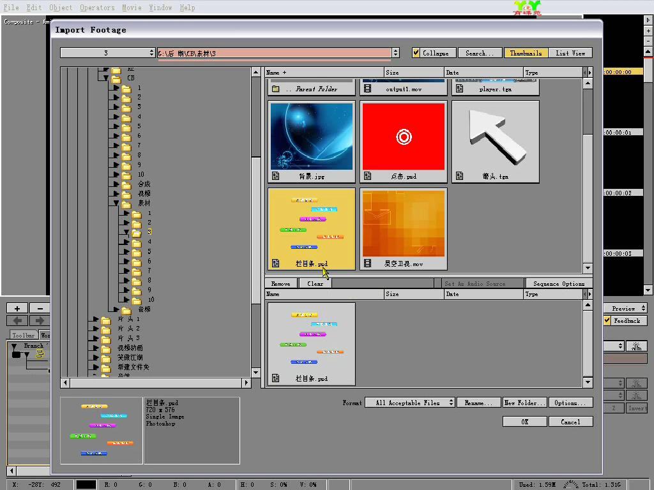Open the Operators menu
This screenshot has width=654, height=490.
click(97, 8)
